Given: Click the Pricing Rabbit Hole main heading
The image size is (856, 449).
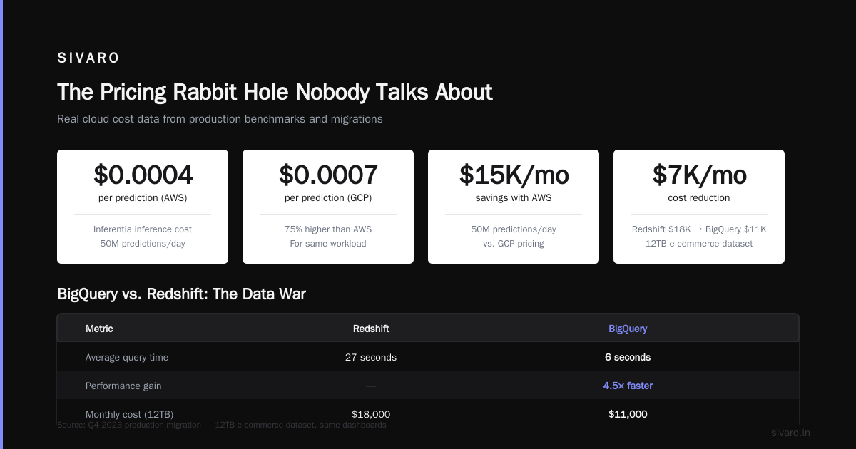Looking at the screenshot, I should [275, 92].
